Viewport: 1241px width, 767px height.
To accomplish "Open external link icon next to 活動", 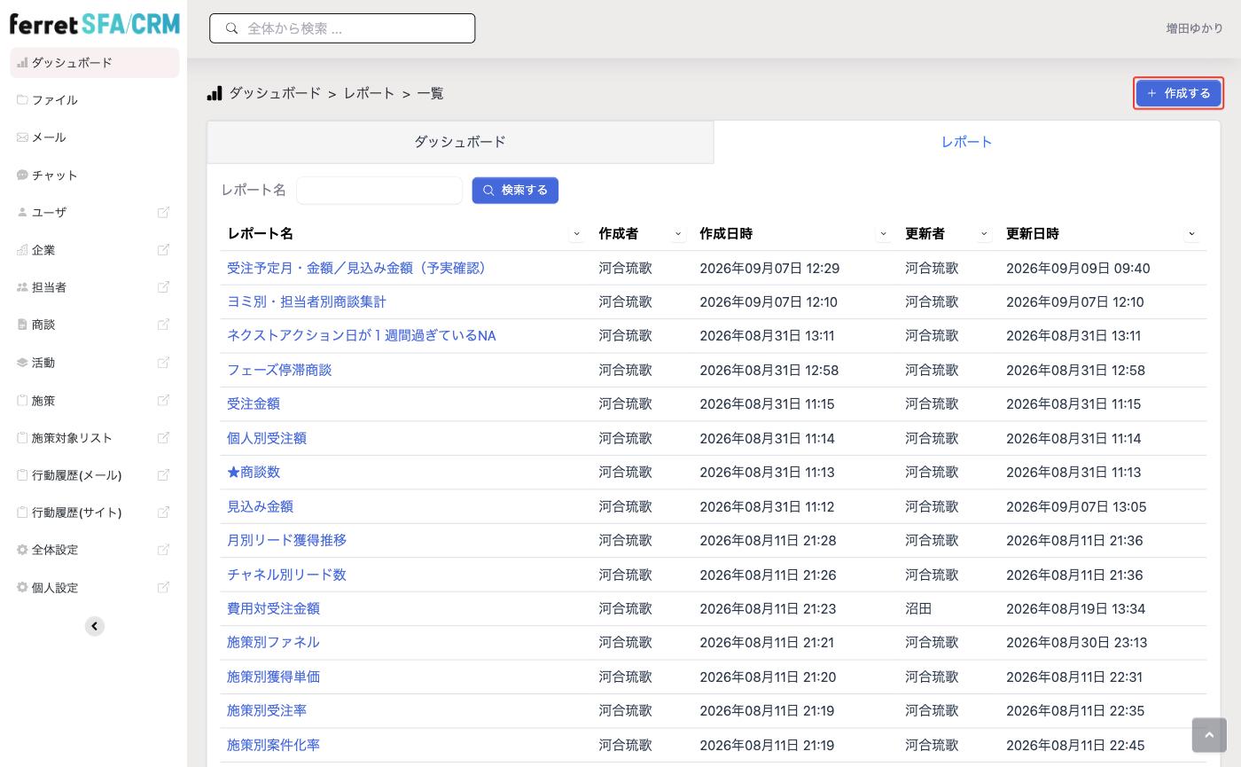I will click(163, 363).
